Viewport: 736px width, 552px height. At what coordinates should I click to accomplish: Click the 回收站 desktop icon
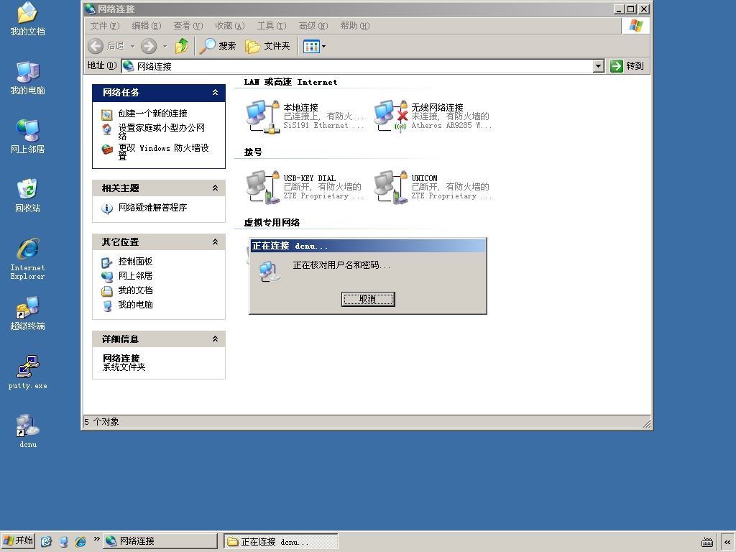28,195
